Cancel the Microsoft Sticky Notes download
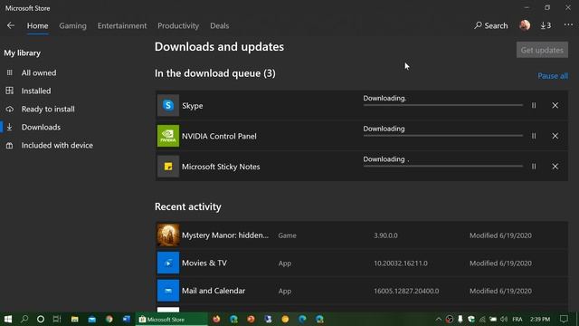 pos(555,167)
